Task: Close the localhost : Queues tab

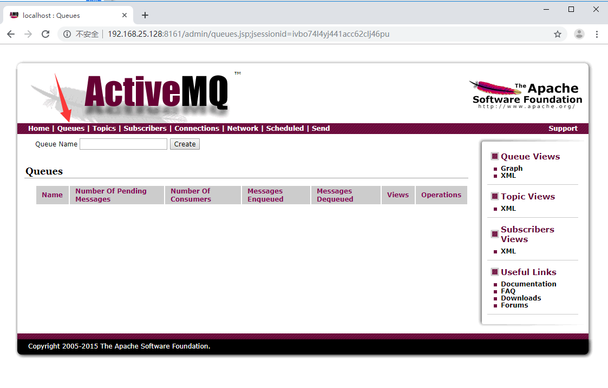Action: coord(125,15)
